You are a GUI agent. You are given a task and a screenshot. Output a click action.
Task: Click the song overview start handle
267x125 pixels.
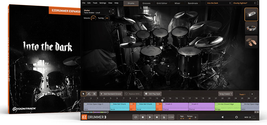82,112
